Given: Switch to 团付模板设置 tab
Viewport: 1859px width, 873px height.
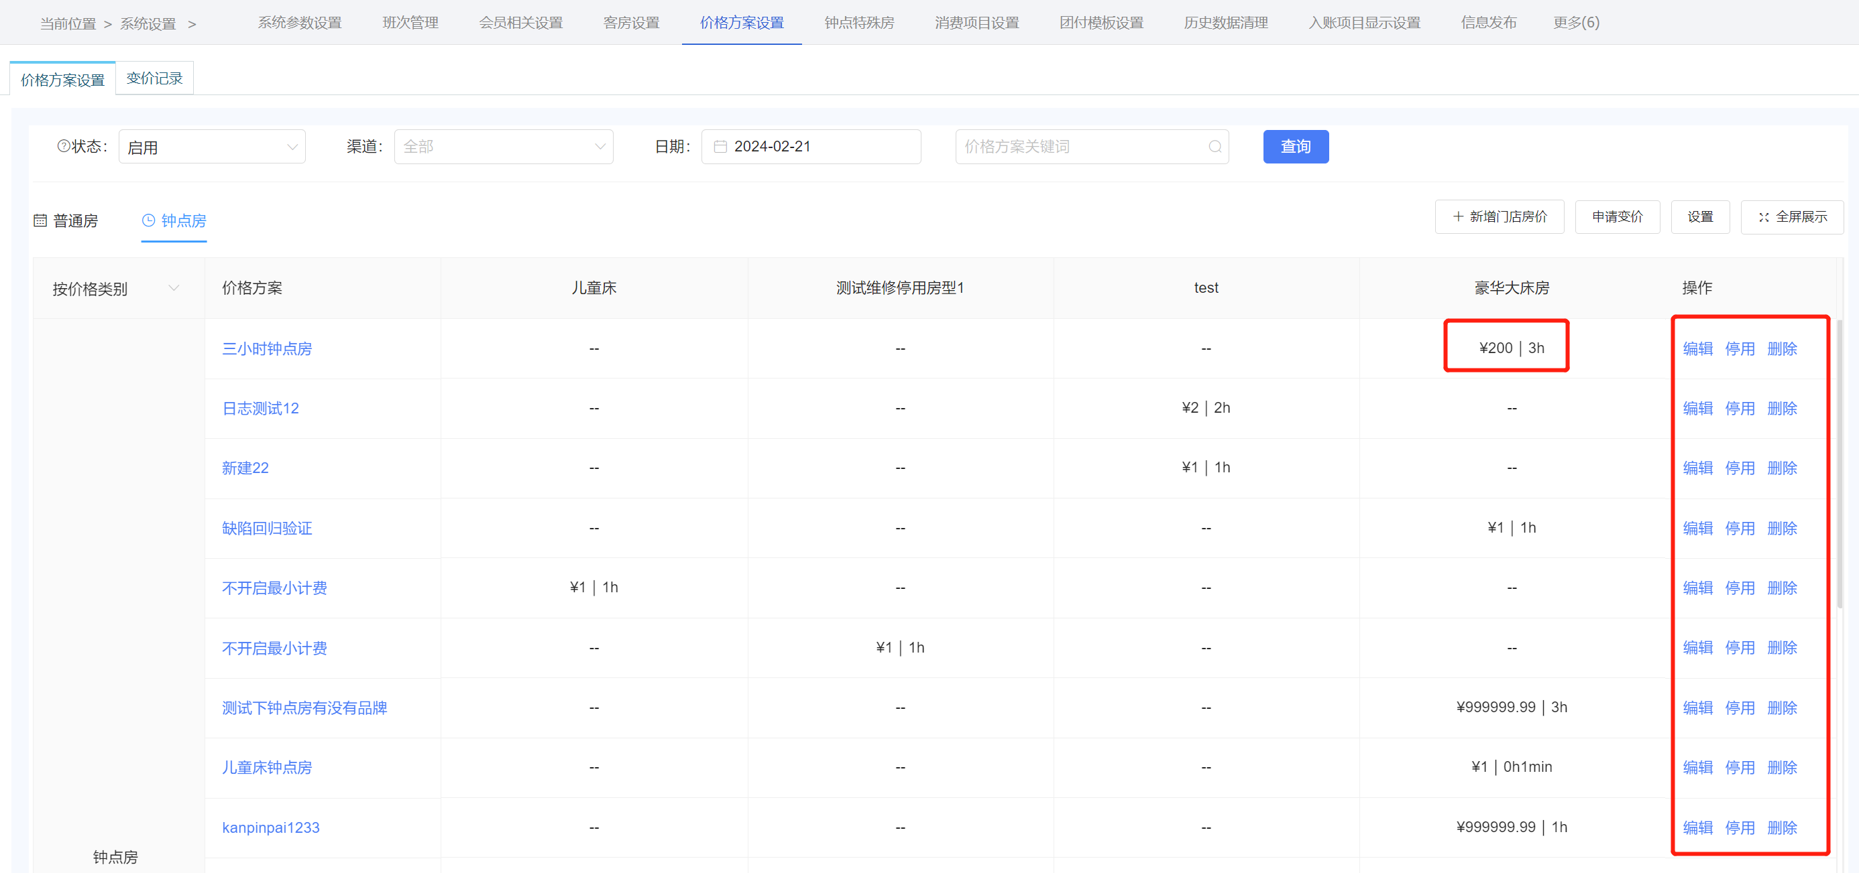Looking at the screenshot, I should [x=1101, y=22].
